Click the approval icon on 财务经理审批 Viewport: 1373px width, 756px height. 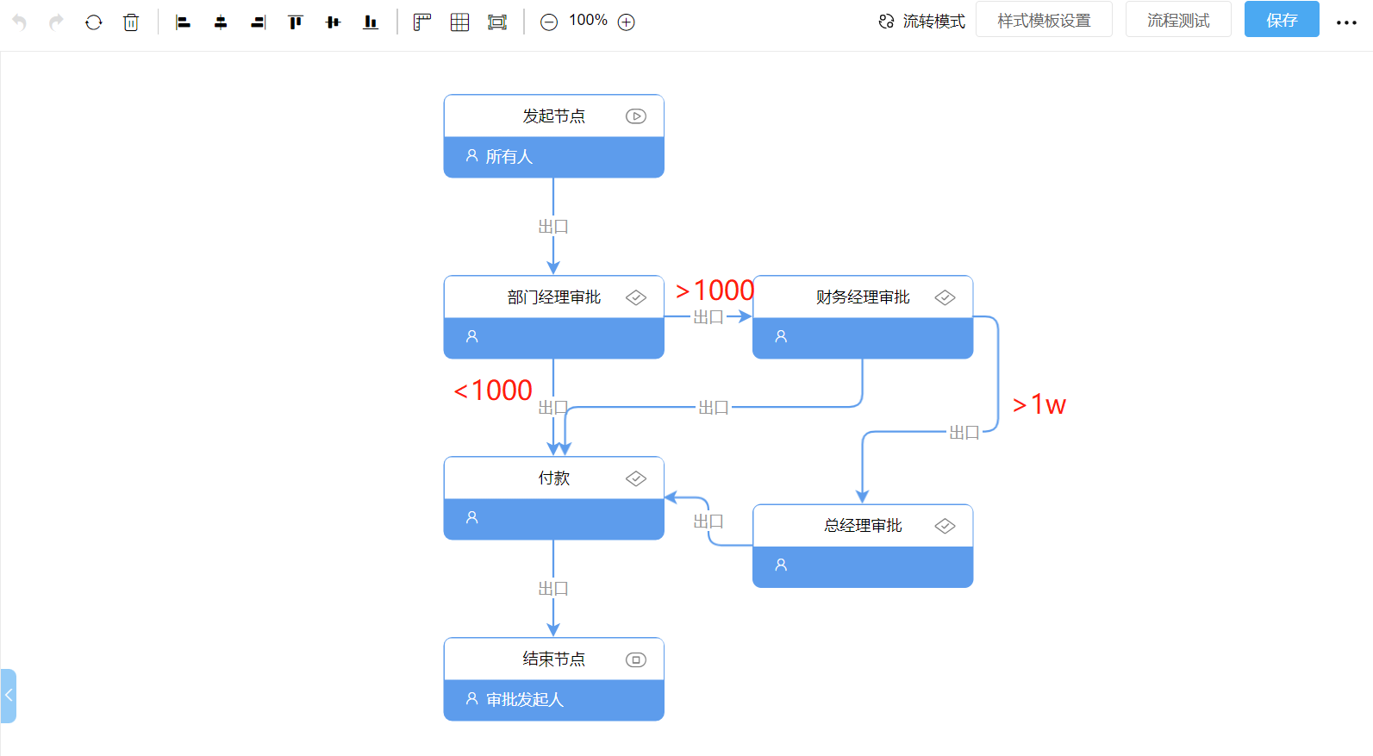tap(945, 297)
